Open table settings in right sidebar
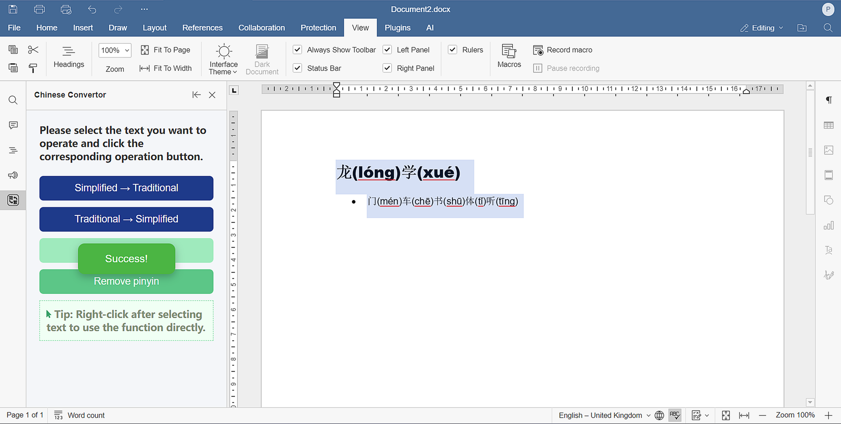Screen dimensions: 841x424 (829, 125)
